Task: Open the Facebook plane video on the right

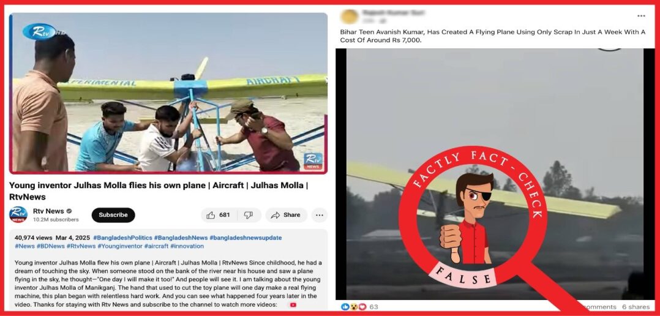Action: coord(495,174)
